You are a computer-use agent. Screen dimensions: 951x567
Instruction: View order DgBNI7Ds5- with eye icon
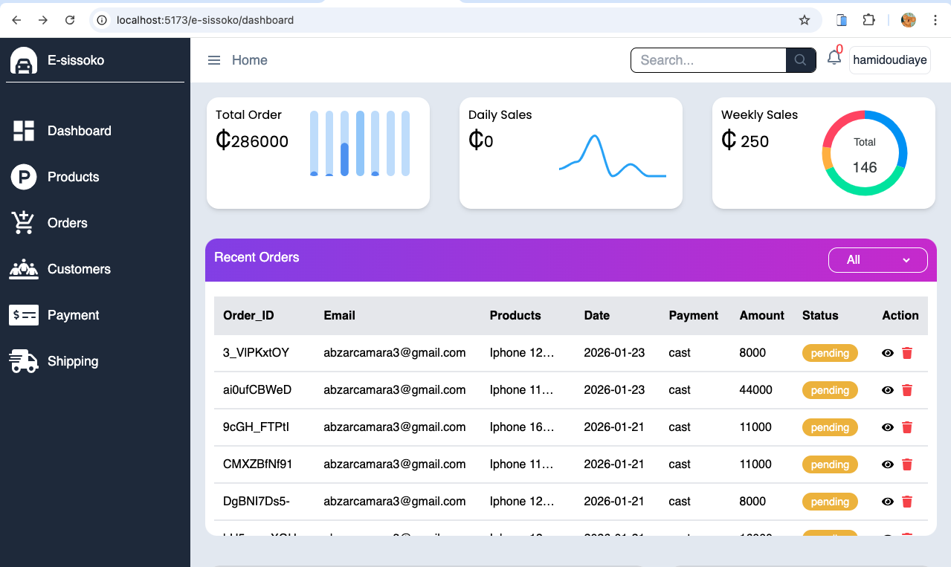coord(887,502)
